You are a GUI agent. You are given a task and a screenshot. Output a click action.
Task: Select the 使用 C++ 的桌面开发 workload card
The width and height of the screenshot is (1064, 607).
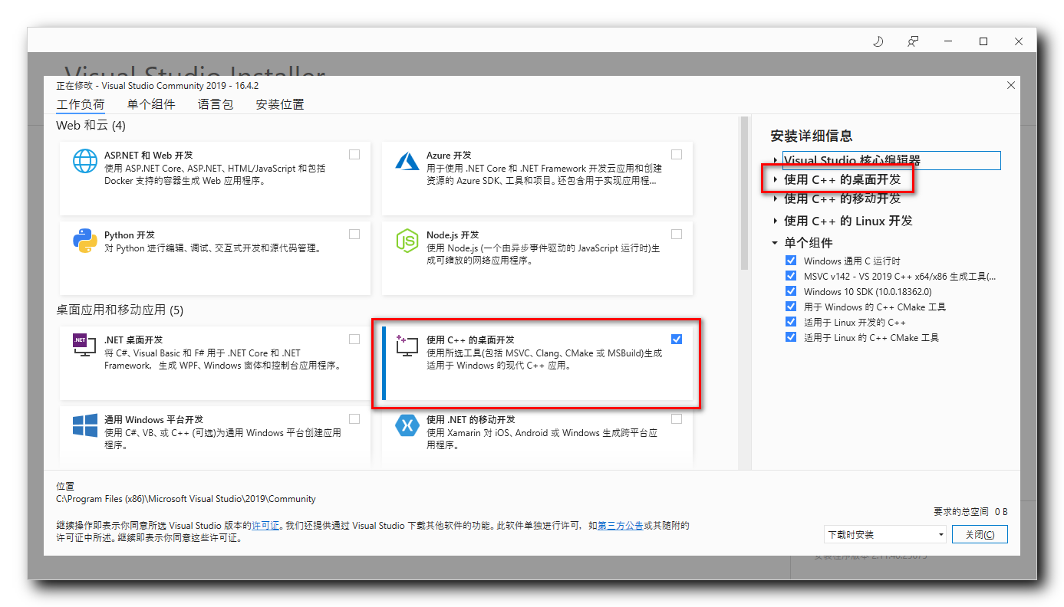[x=537, y=364]
